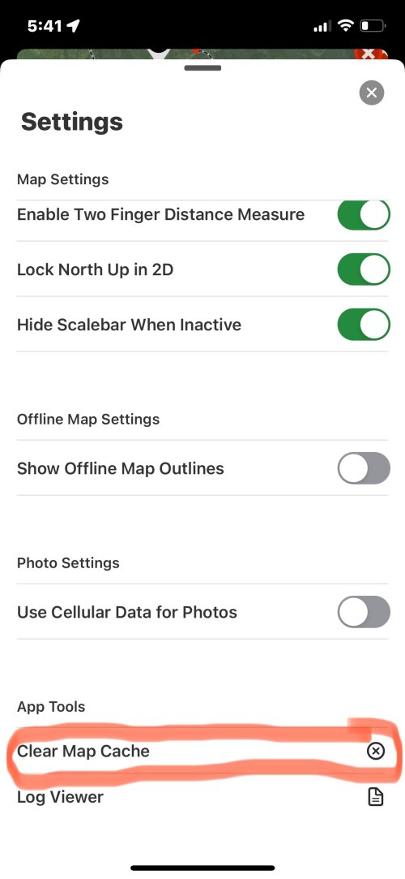
Task: Disable Enable Two Finger Distance Measure switch
Action: click(x=364, y=215)
